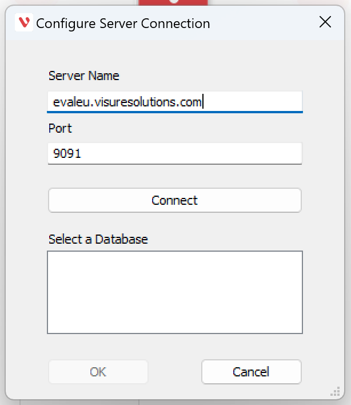Click the Port label
This screenshot has height=405, width=351.
tap(60, 128)
